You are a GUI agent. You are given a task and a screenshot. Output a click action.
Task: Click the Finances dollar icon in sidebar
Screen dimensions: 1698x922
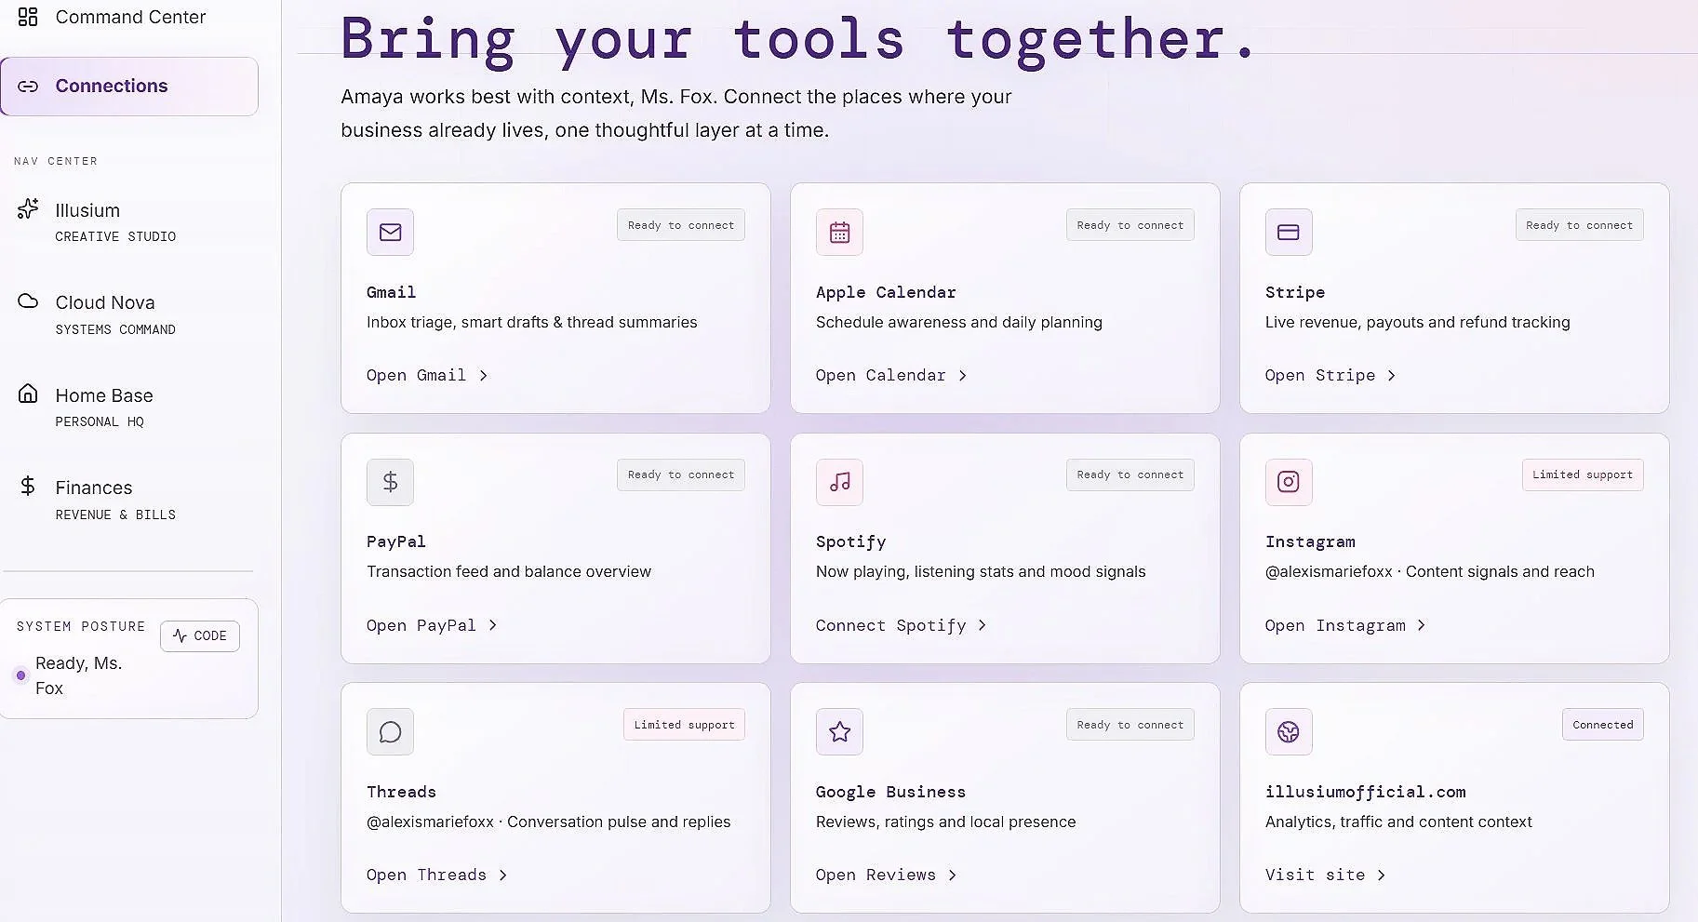pyautogui.click(x=28, y=486)
